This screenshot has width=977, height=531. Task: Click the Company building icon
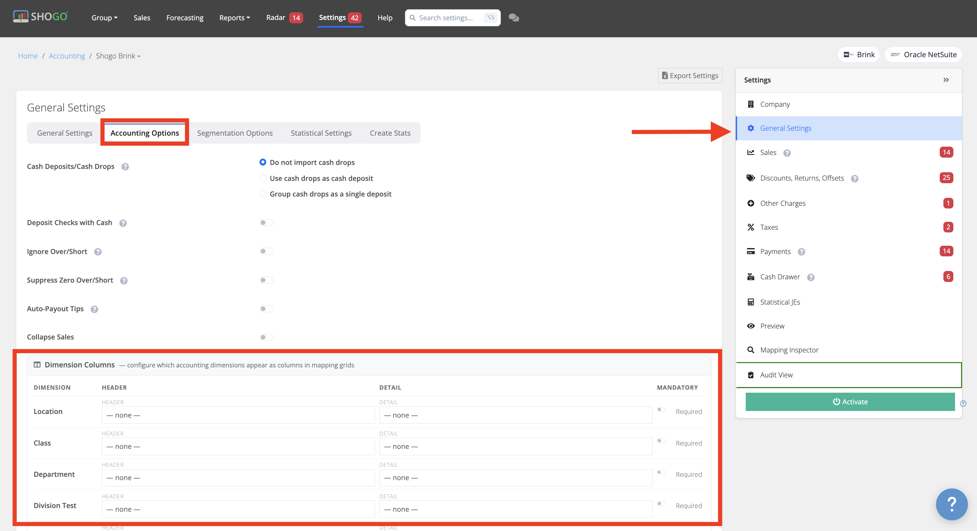click(x=751, y=104)
